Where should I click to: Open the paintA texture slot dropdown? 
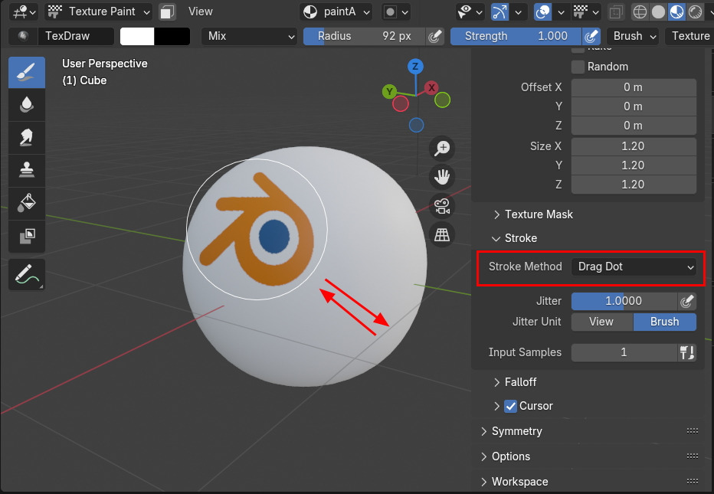(336, 11)
